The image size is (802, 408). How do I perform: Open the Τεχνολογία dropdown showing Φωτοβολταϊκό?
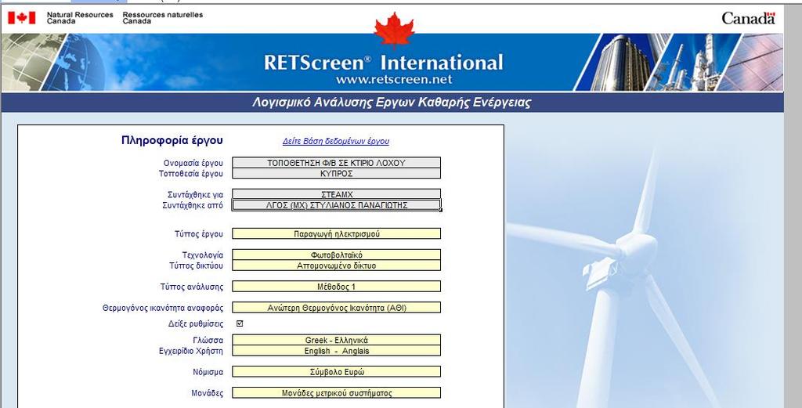[x=336, y=255]
